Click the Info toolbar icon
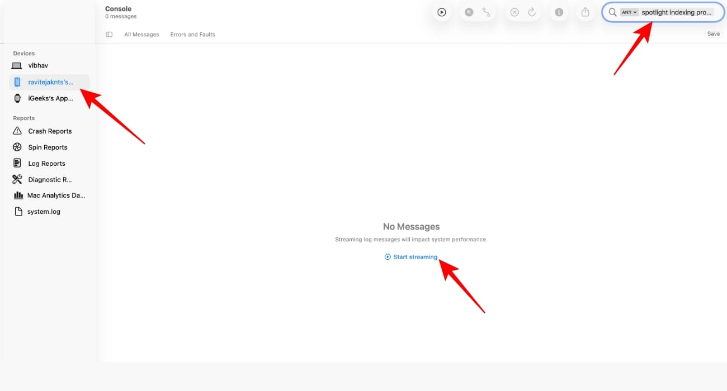Viewport: 727px width, 391px height. click(x=559, y=12)
